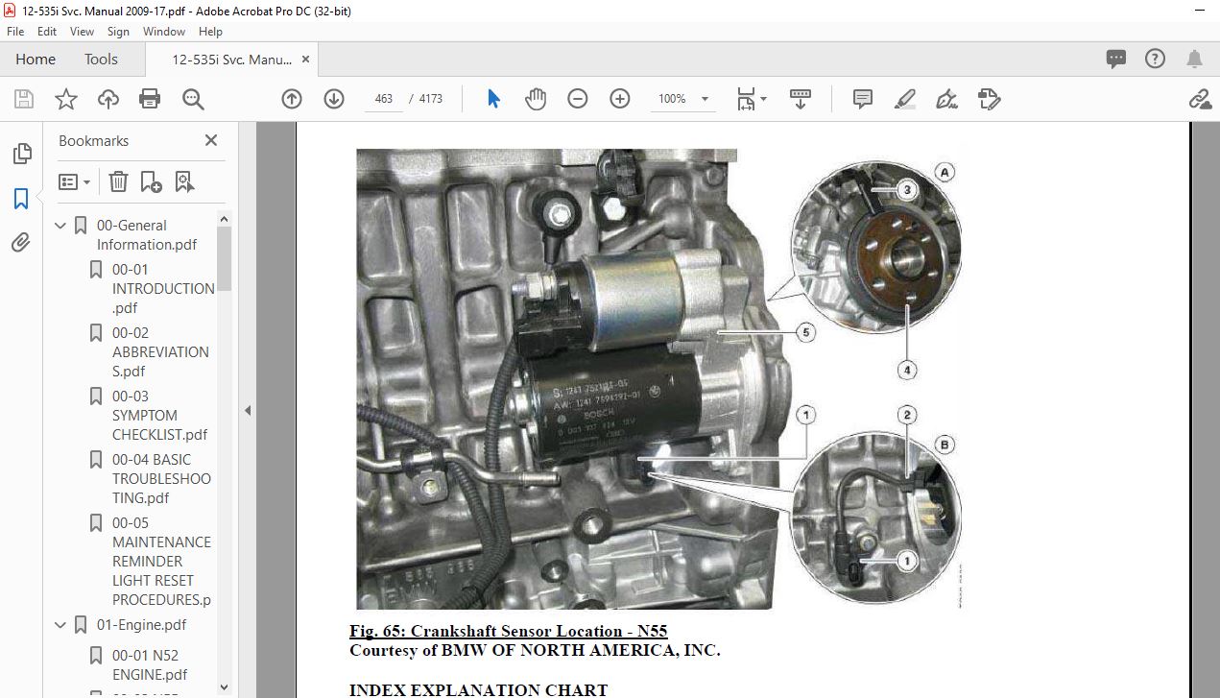The height and width of the screenshot is (698, 1220).
Task: Click the fit page options icon
Action: 746,99
